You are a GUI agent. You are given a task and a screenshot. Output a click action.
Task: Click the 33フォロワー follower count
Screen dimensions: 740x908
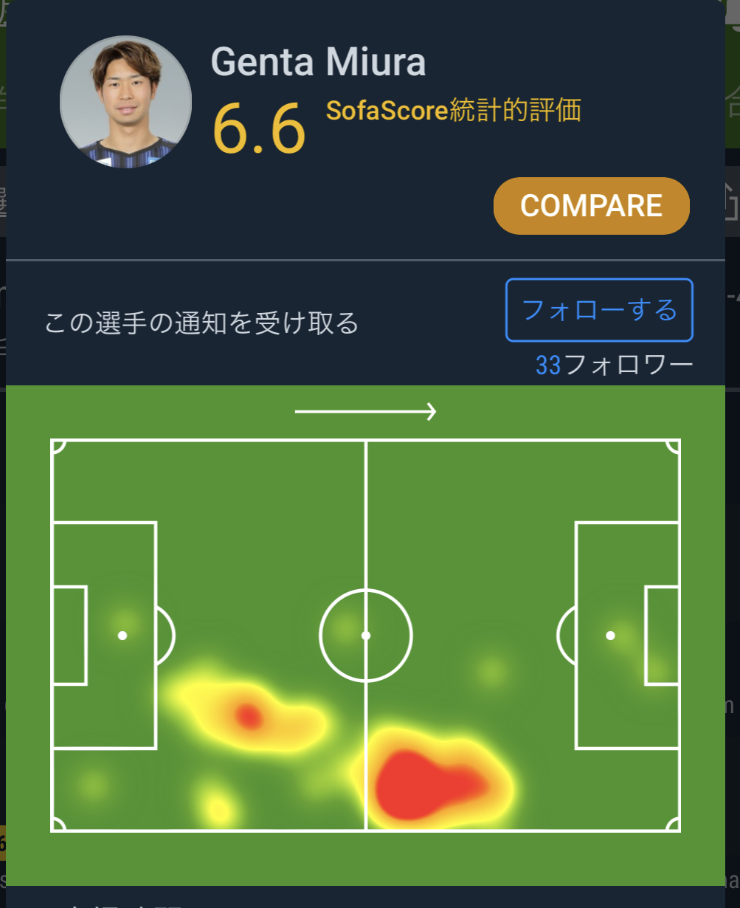(614, 365)
